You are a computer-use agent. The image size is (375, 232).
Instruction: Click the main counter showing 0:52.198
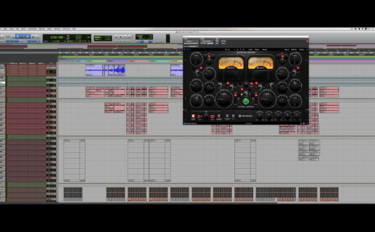click(x=57, y=38)
